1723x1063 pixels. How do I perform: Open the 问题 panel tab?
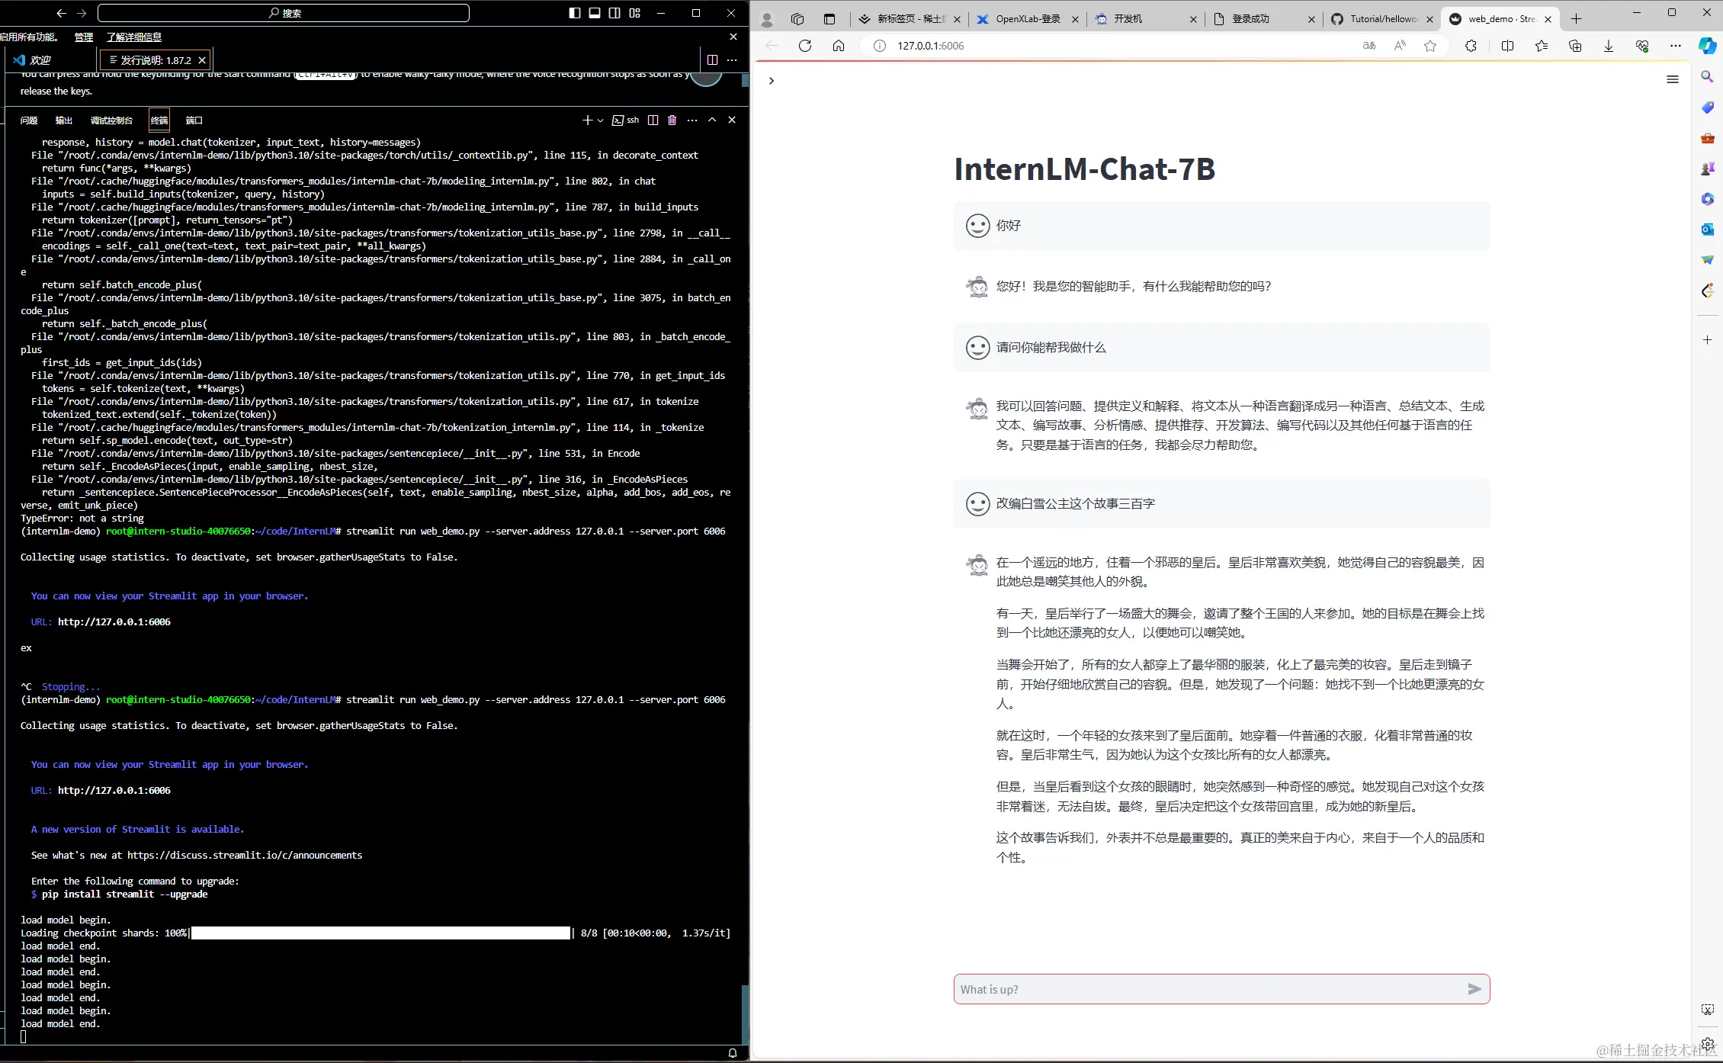point(29,120)
